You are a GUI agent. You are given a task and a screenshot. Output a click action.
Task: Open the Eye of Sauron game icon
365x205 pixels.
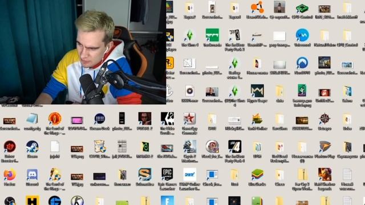[55, 119]
